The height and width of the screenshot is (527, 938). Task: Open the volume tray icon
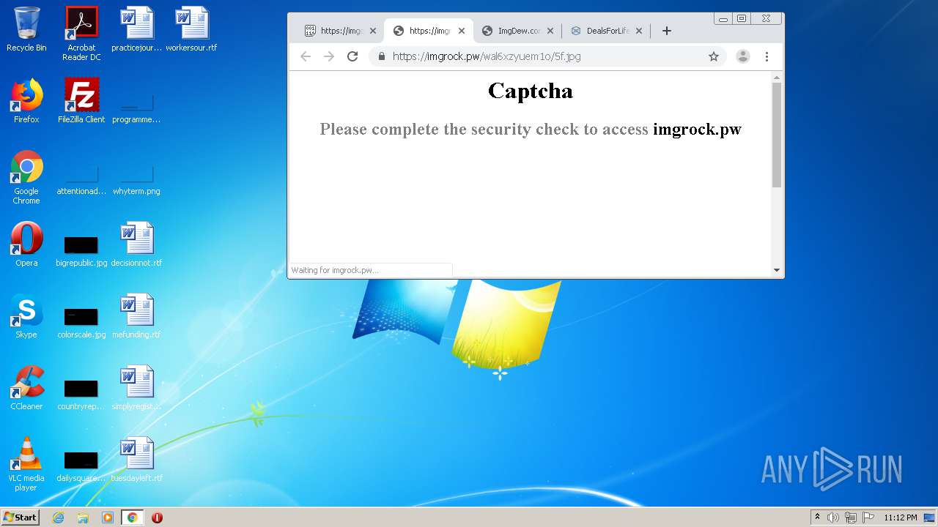(833, 517)
